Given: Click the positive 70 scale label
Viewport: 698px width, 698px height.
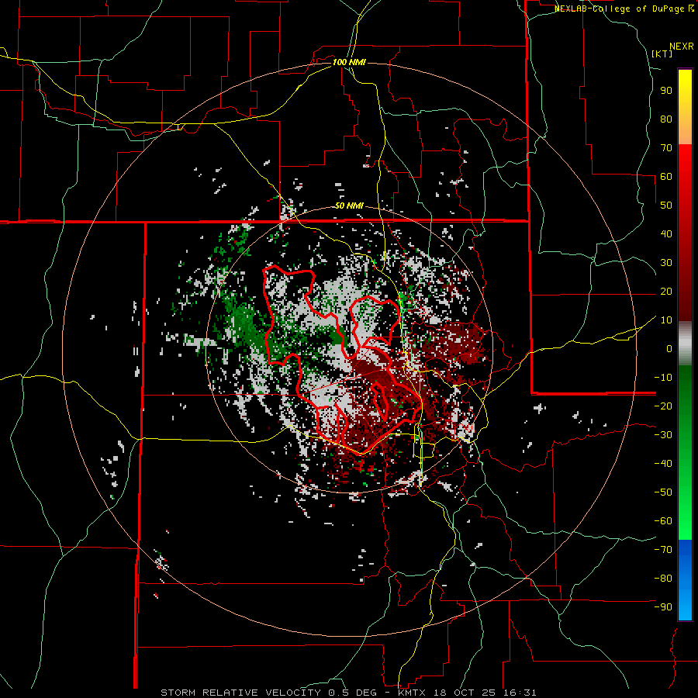Looking at the screenshot, I should coord(666,148).
